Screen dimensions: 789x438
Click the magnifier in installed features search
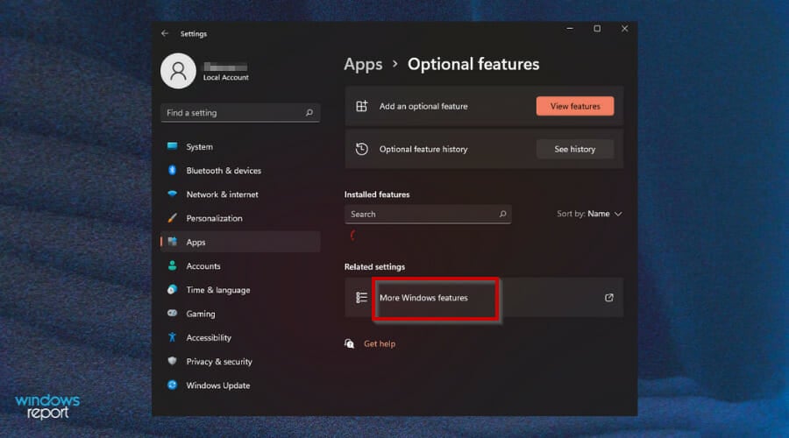502,215
